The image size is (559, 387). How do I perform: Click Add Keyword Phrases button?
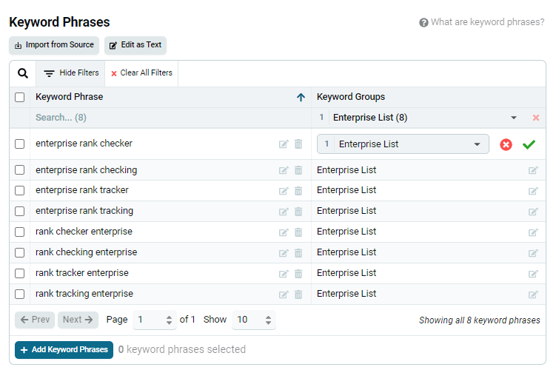(64, 350)
